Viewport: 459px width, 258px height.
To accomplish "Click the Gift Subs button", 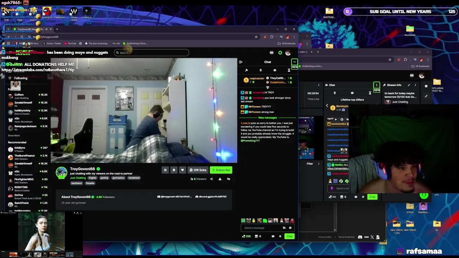I will point(198,170).
